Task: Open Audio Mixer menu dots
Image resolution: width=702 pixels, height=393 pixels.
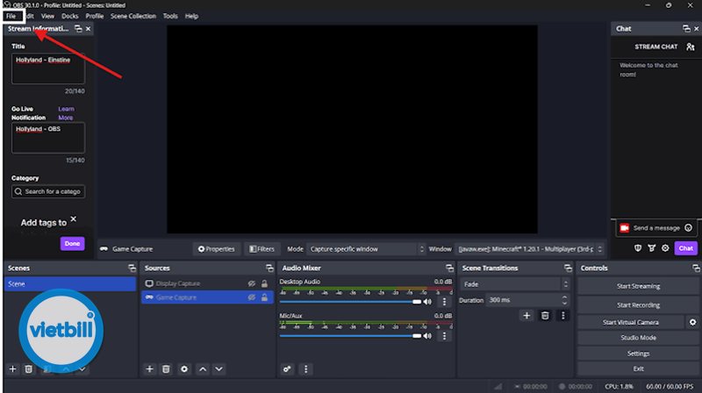Action: (305, 368)
